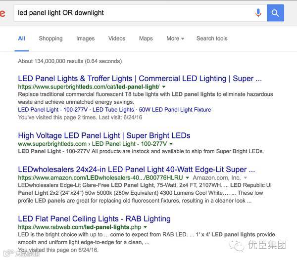
Task: Open High Voltage LED Panel Light result
Action: (104, 135)
